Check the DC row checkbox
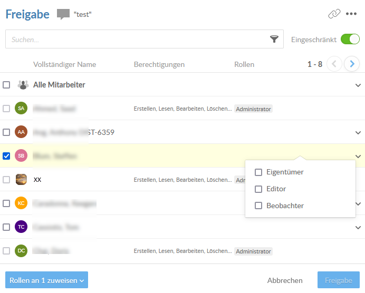 [x=6, y=251]
